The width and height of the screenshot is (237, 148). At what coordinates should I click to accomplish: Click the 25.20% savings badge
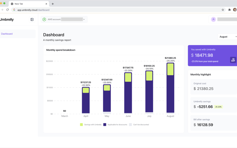tap(218, 107)
